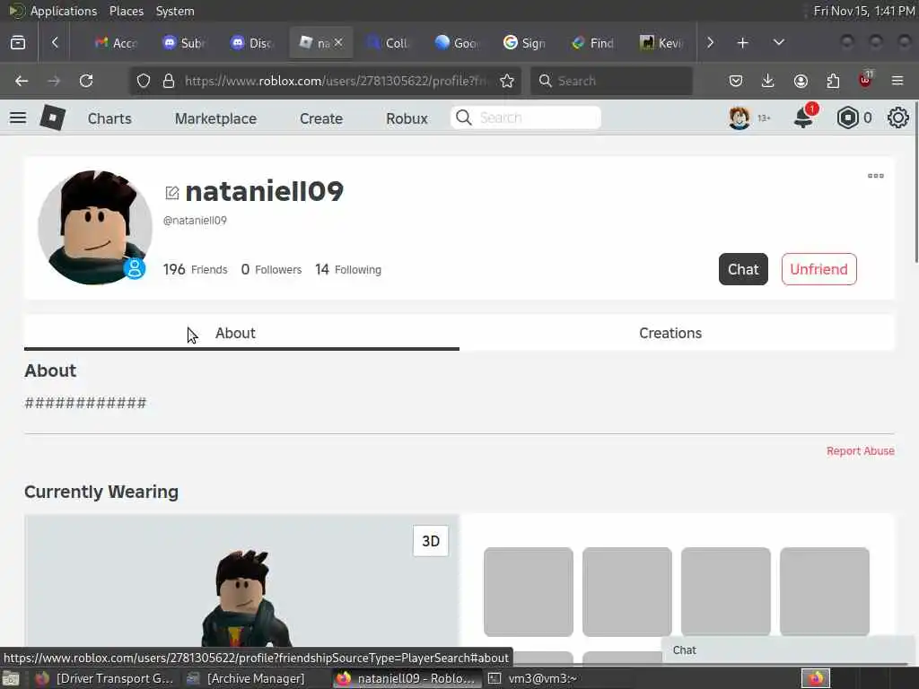Open the Places menu
This screenshot has height=689, width=919.
tap(126, 11)
